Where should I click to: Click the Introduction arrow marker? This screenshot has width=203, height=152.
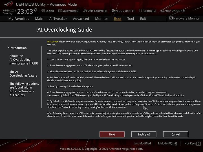click(x=8, y=48)
